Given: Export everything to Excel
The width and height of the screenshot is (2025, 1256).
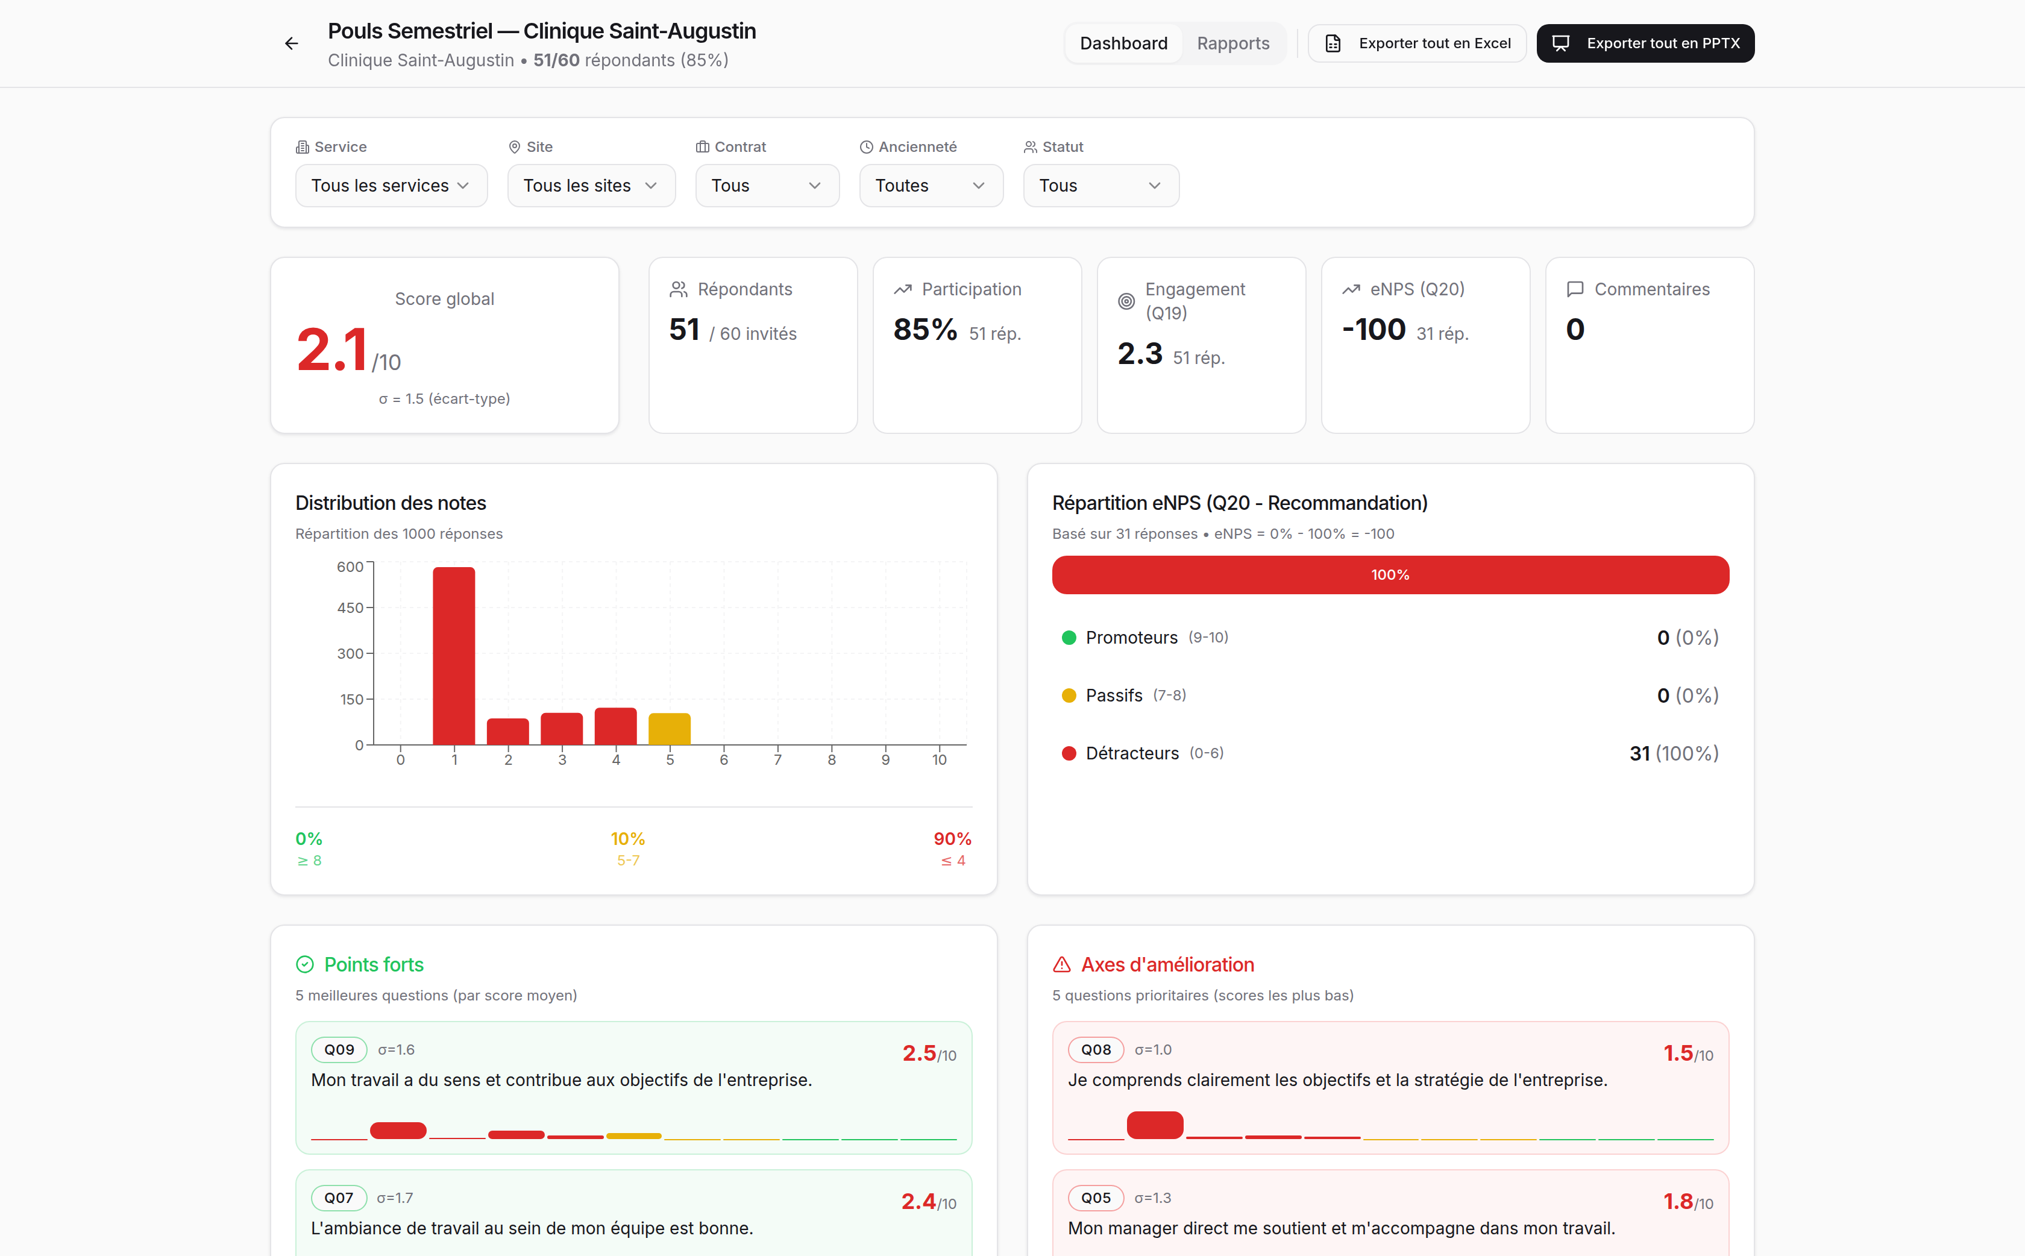Looking at the screenshot, I should coord(1417,43).
